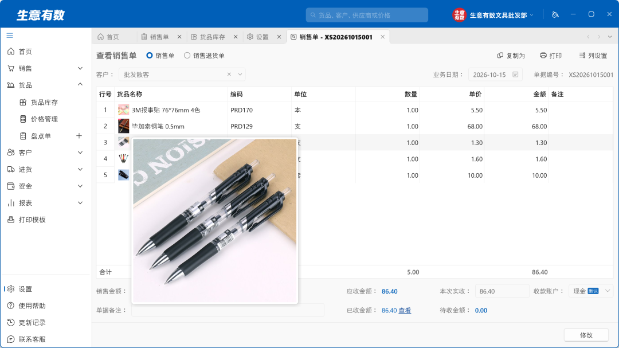
Task: Expand the 销售 sidebar section
Action: pos(80,68)
